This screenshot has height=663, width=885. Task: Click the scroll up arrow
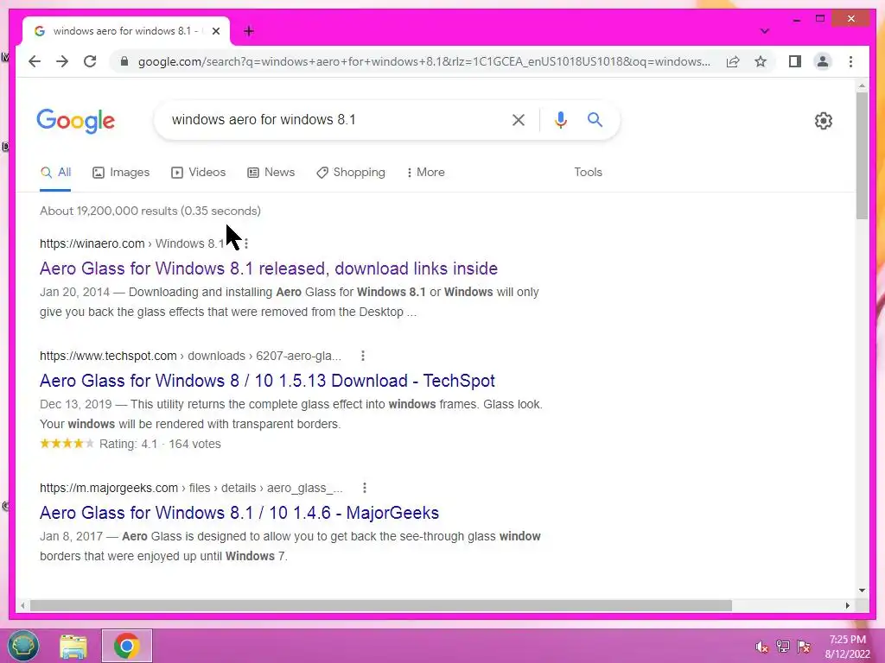tap(862, 85)
